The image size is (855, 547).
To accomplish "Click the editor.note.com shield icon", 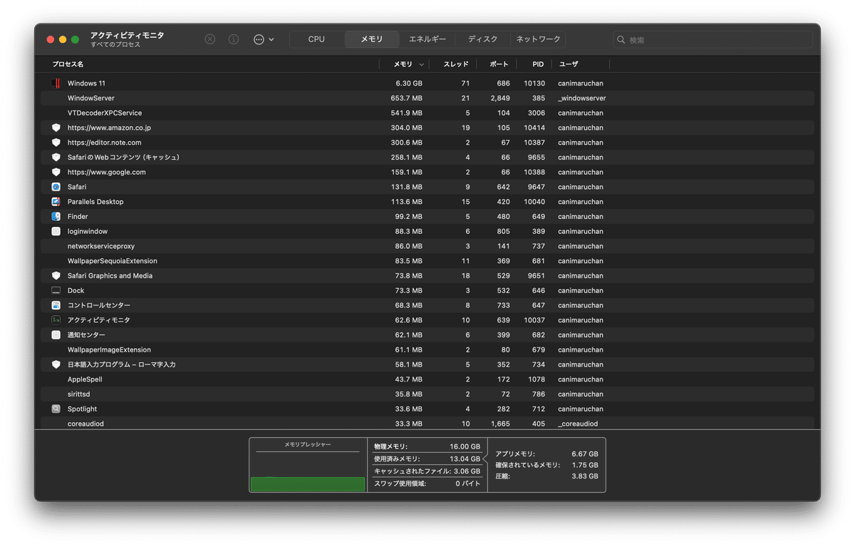I will coord(56,143).
